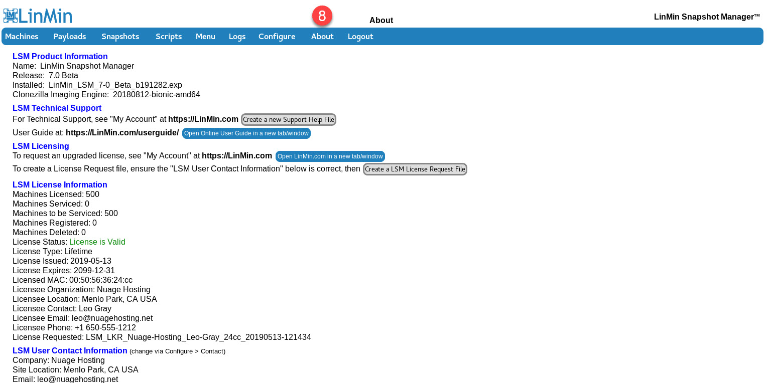View the Logs page
The width and height of the screenshot is (768, 383).
click(237, 37)
